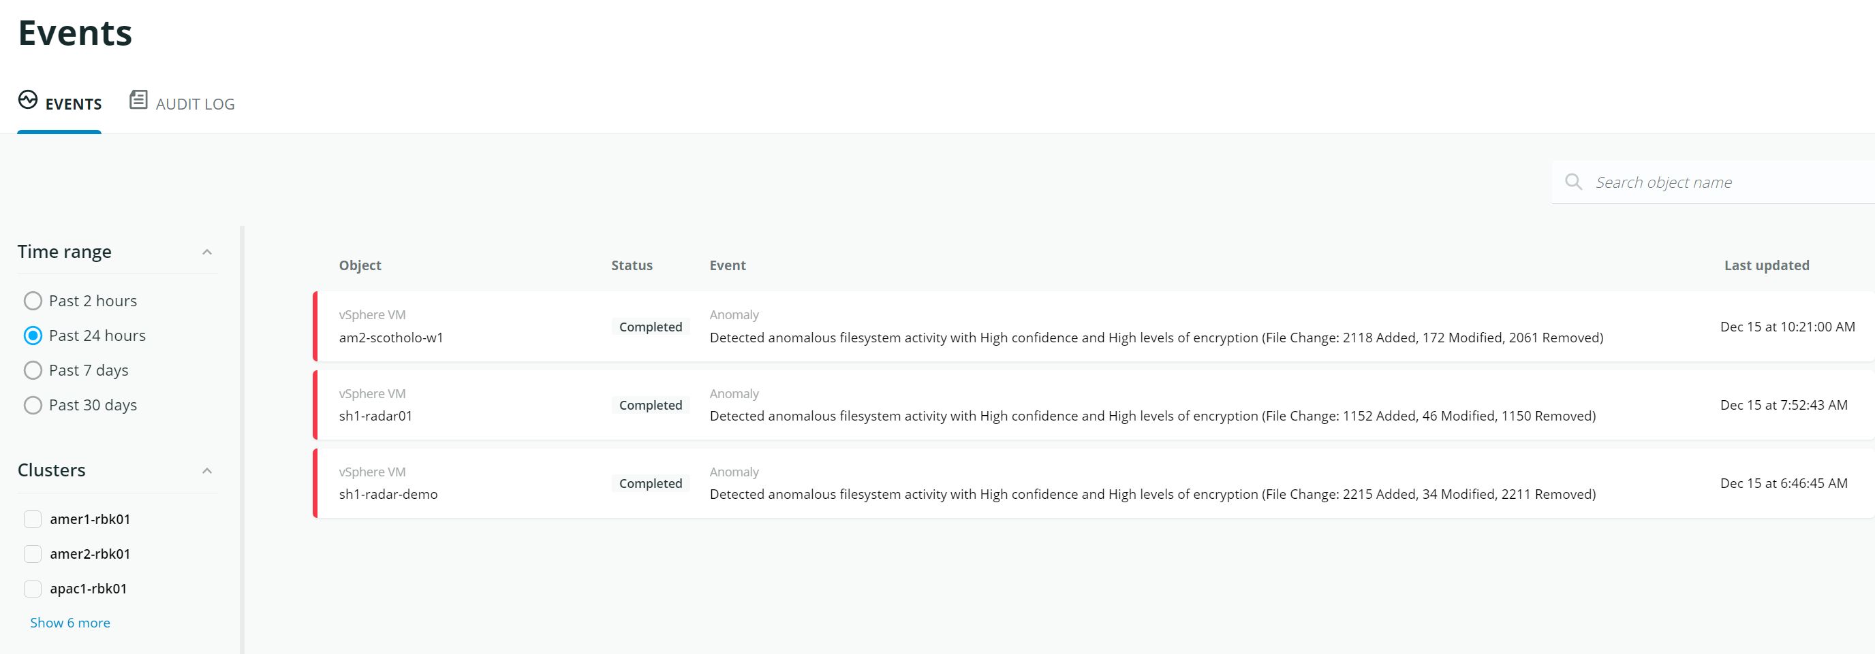The width and height of the screenshot is (1875, 654).
Task: Switch to the Audit Log tab
Action: coord(194,104)
